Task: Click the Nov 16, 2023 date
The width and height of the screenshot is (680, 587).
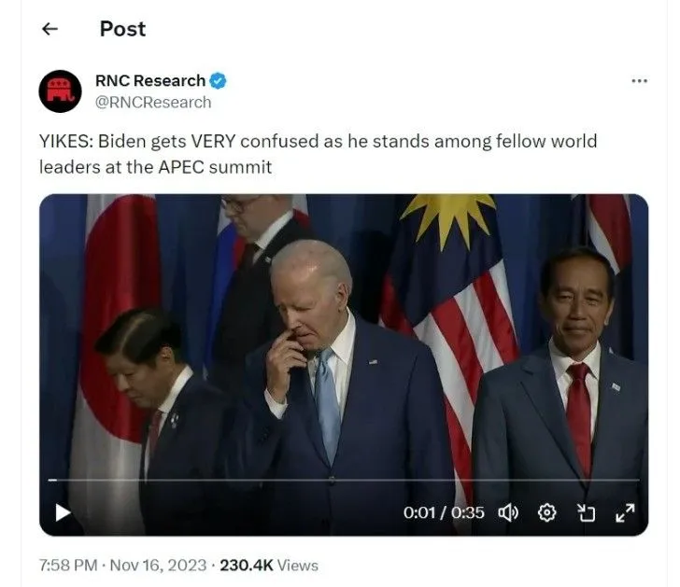Action: point(158,566)
